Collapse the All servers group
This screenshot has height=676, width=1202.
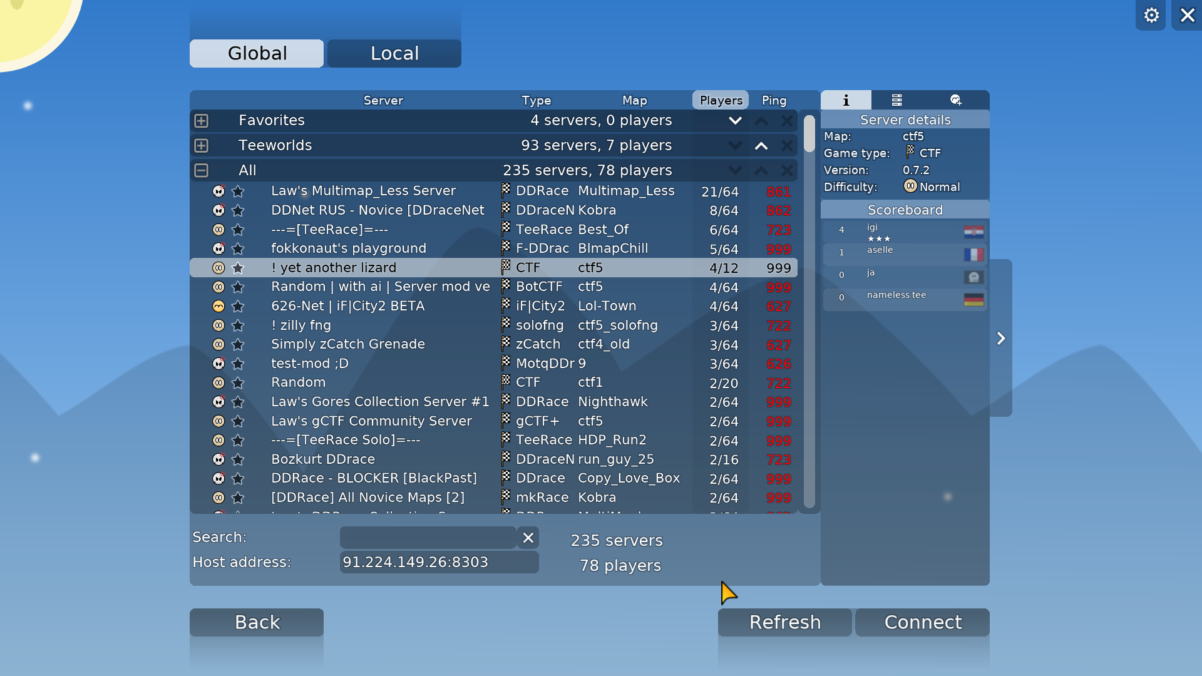tap(201, 170)
